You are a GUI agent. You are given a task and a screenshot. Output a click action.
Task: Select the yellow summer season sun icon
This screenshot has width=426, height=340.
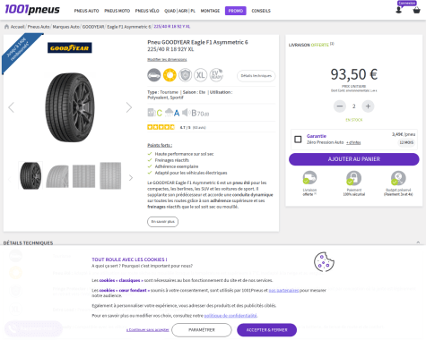click(x=170, y=75)
